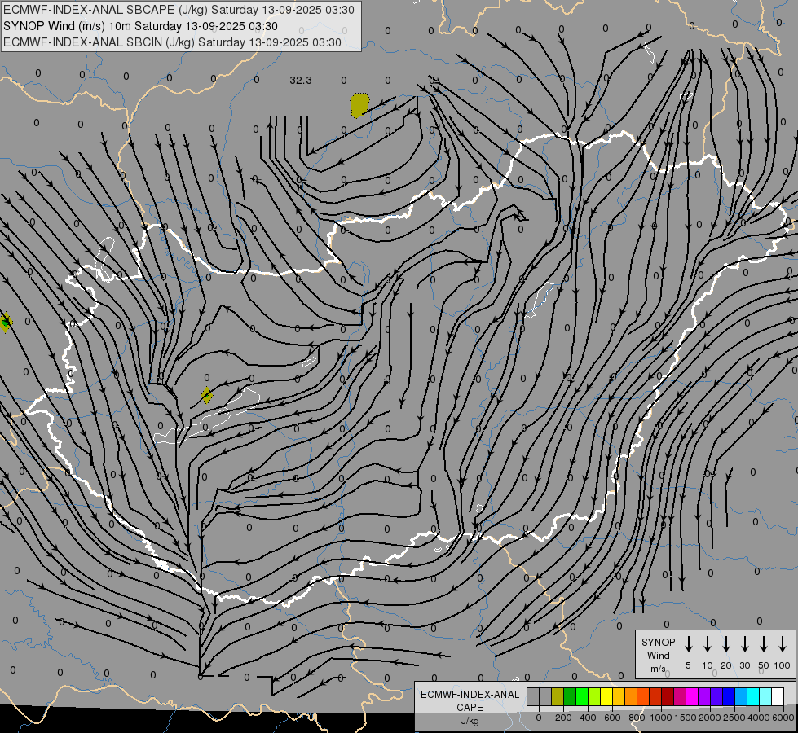Click the 2000 tick label in CAPE legend

click(710, 718)
